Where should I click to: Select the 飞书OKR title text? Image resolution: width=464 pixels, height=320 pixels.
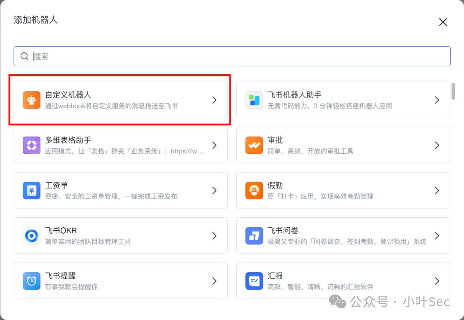click(61, 231)
